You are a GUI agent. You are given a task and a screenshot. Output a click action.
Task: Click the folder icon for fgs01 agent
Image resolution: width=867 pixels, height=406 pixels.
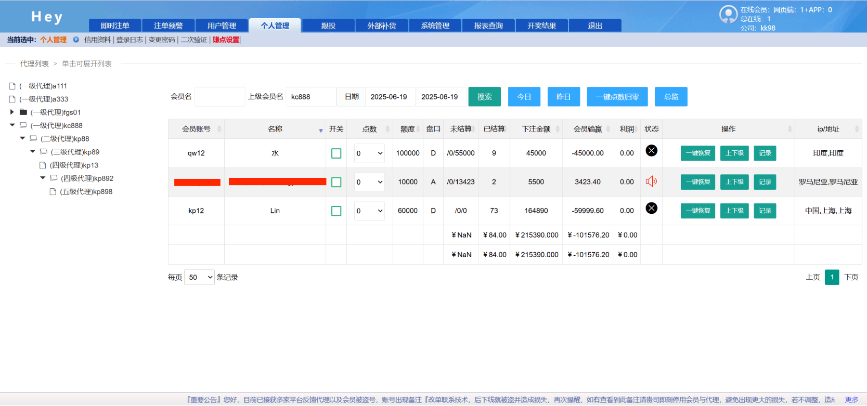pyautogui.click(x=23, y=112)
